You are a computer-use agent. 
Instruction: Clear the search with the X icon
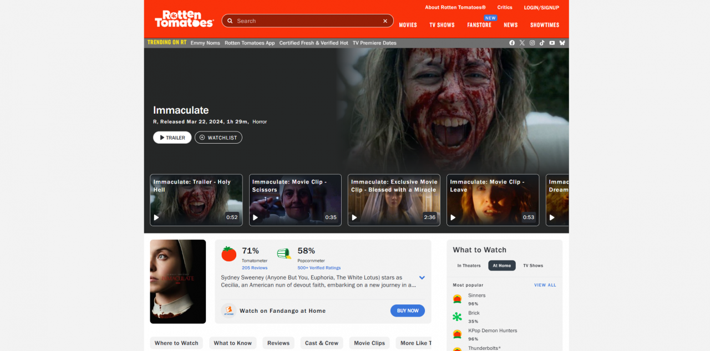coord(385,21)
